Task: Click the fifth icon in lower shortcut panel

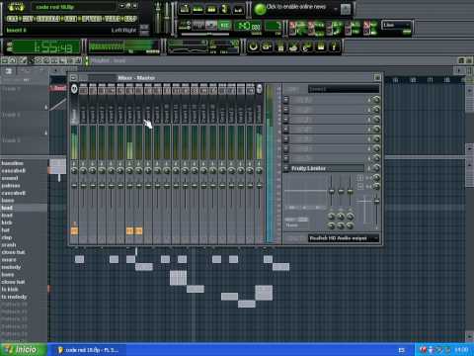Action: tap(307, 46)
